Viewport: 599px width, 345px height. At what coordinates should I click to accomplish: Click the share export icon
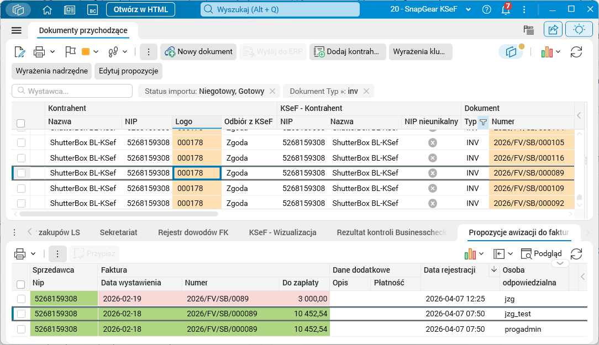[553, 29]
